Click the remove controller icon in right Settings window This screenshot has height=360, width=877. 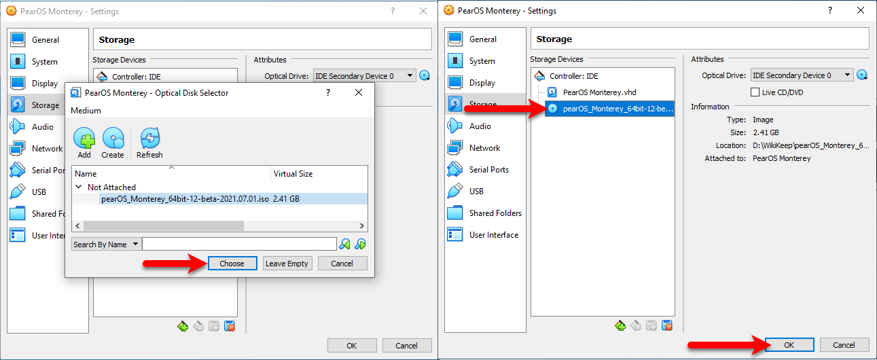636,325
